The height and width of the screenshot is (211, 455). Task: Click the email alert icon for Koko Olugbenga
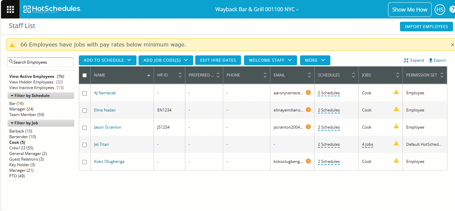pos(308,161)
